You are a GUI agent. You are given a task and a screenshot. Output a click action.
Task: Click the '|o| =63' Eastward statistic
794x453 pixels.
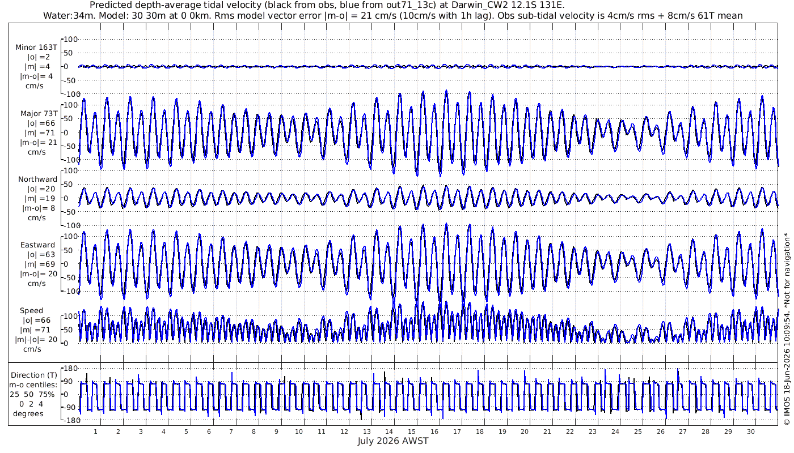39,254
